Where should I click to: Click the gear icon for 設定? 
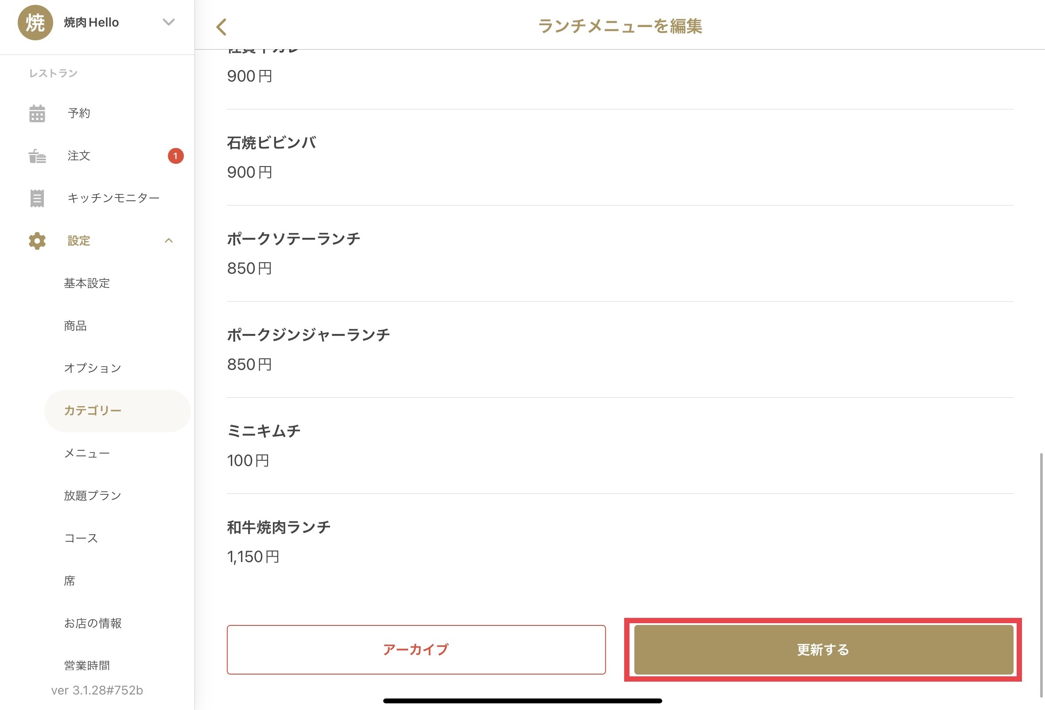pos(37,241)
